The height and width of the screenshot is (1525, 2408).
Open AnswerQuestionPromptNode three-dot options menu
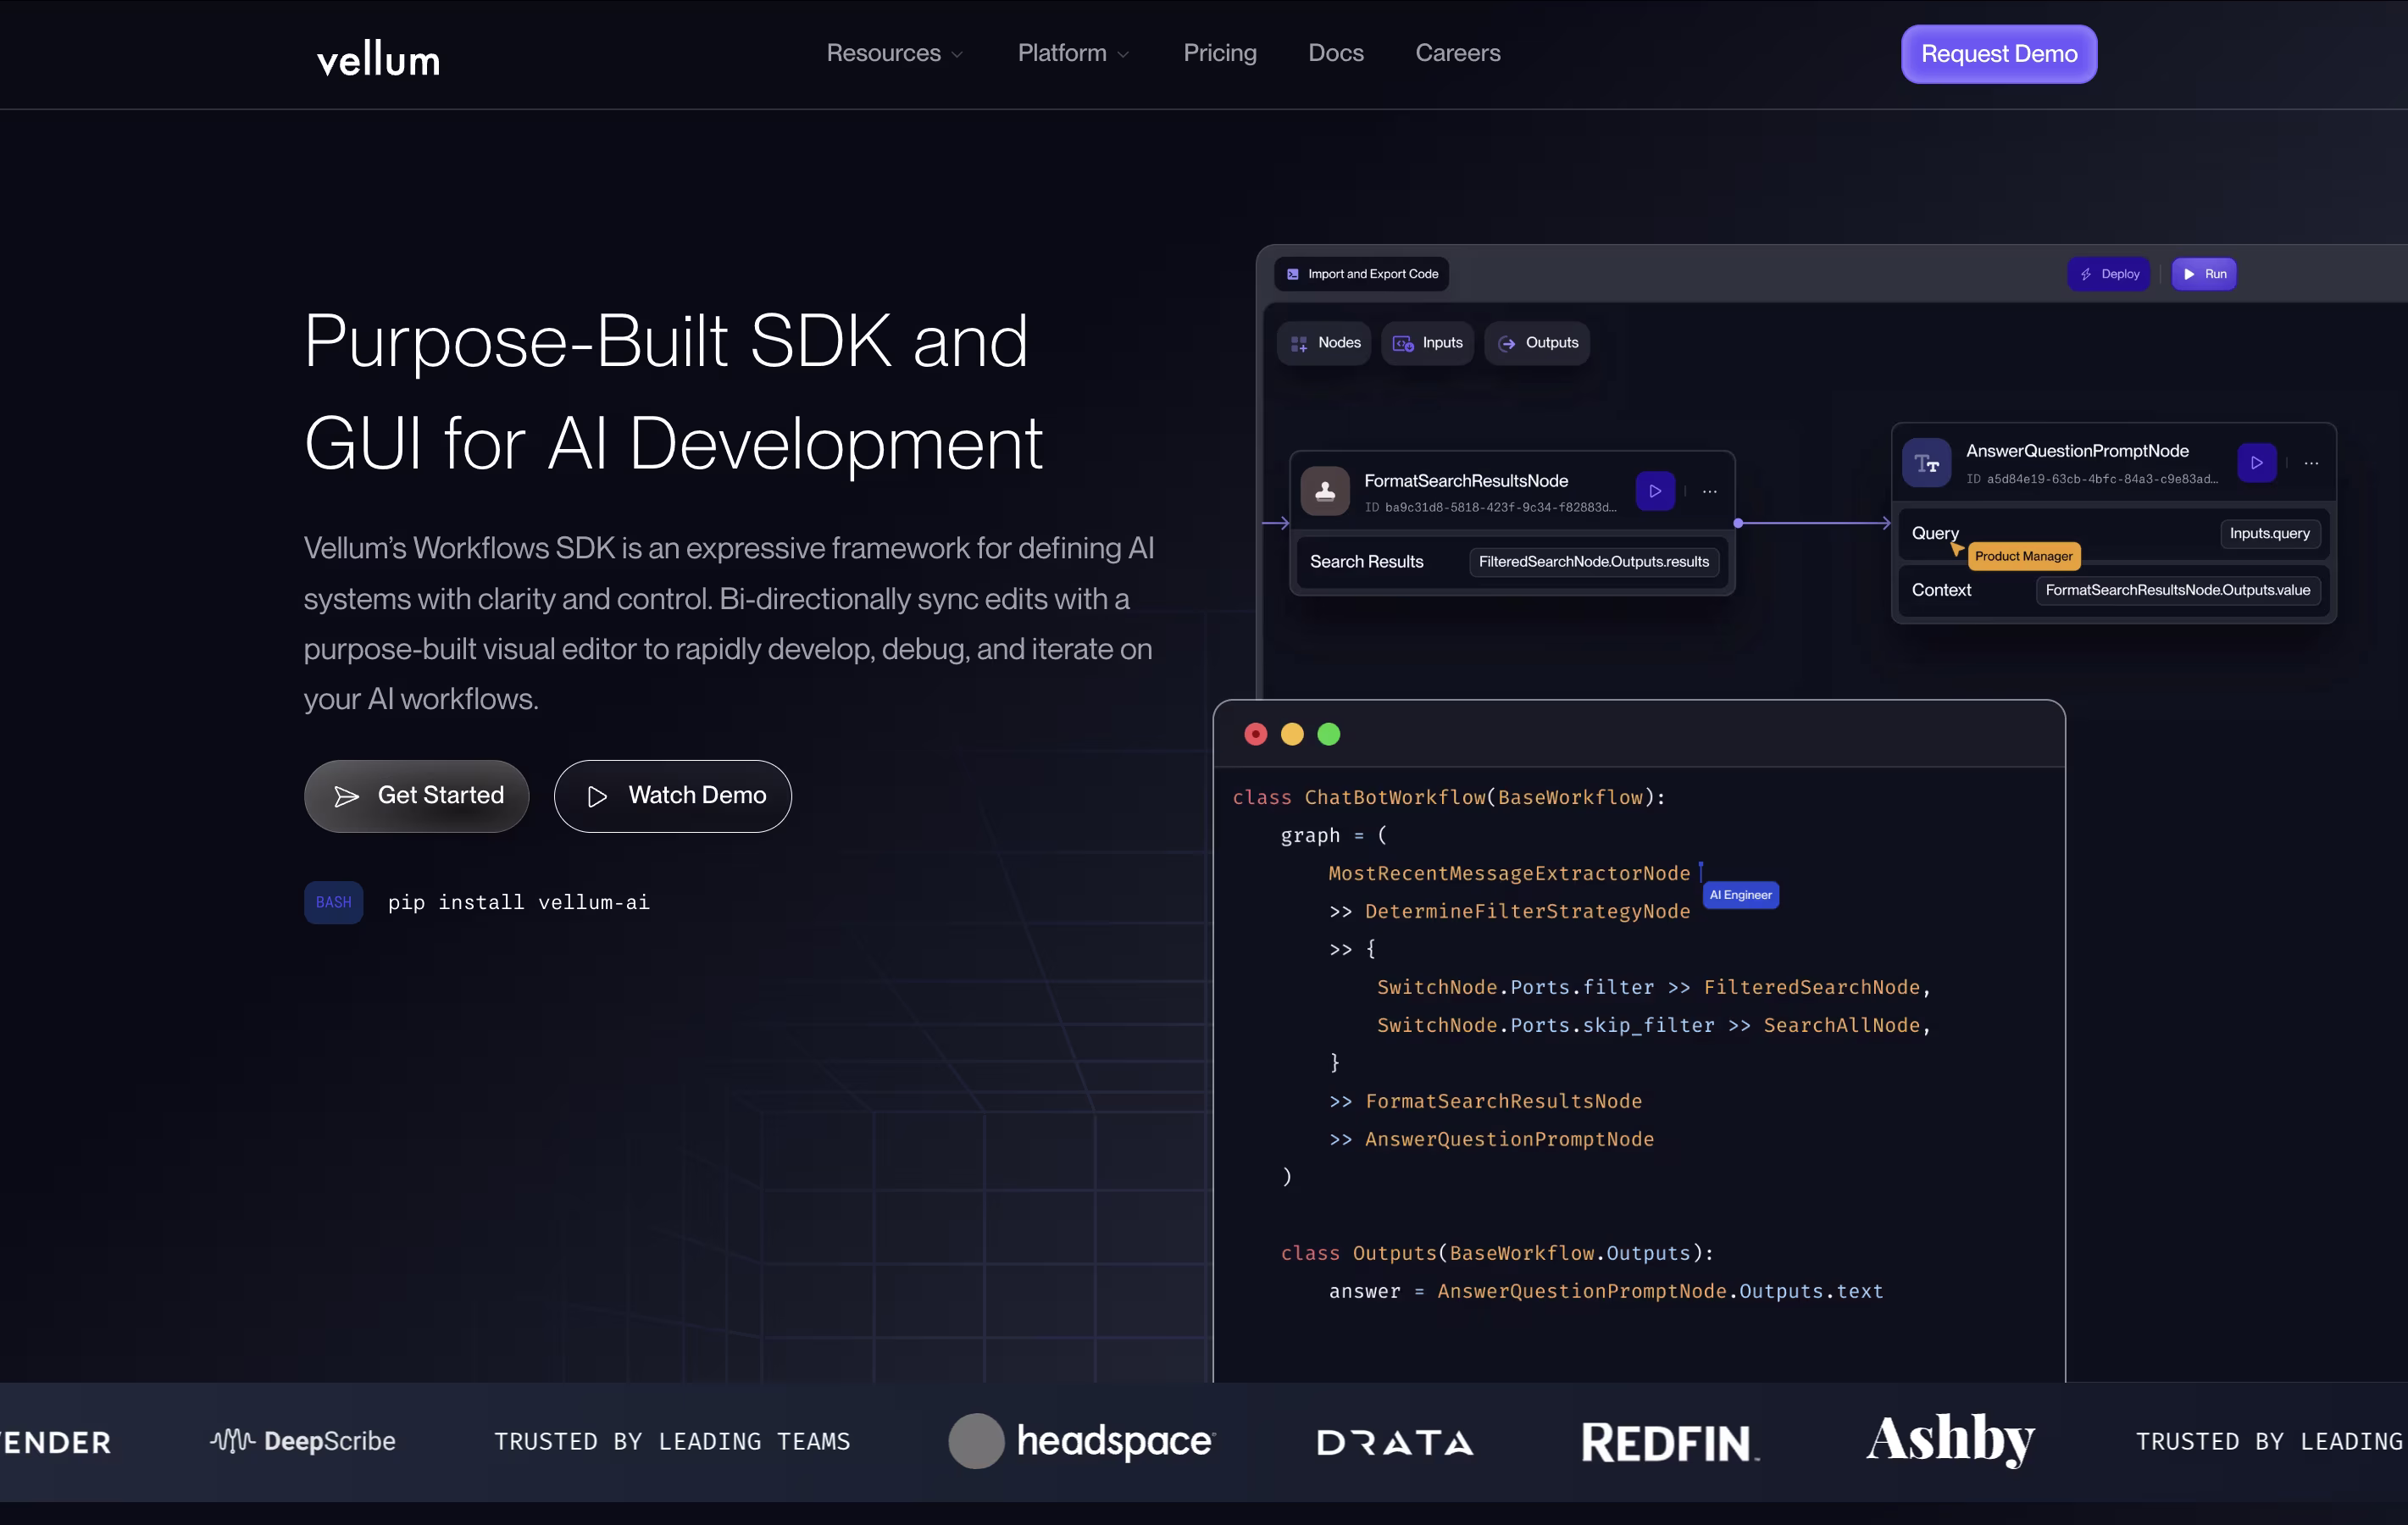(2311, 463)
